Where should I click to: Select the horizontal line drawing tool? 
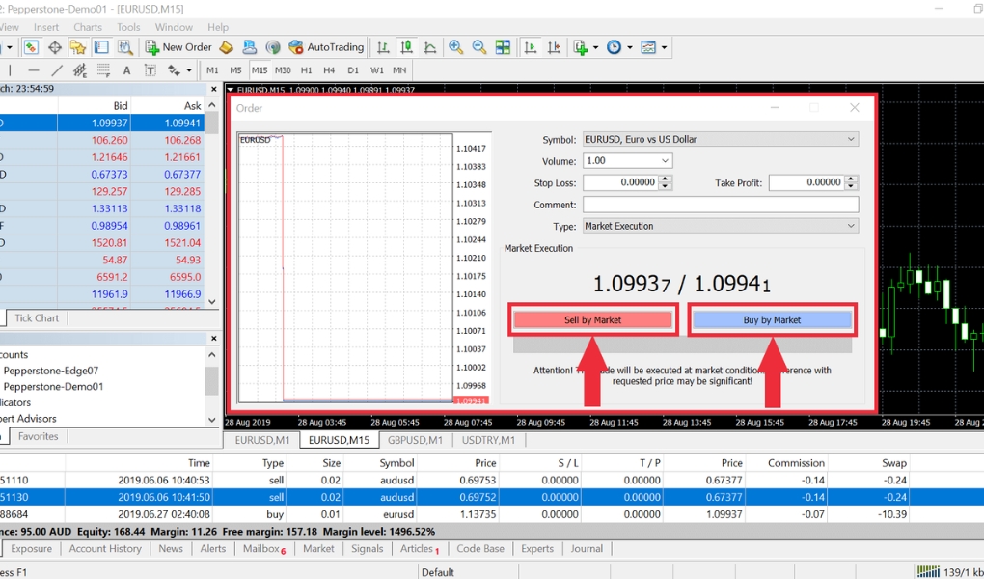pyautogui.click(x=34, y=70)
